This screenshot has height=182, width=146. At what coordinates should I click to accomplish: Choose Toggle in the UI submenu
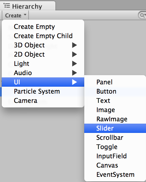click(115, 147)
